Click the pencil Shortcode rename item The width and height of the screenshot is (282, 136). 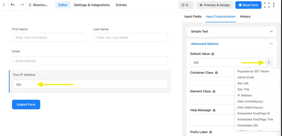tap(39, 5)
